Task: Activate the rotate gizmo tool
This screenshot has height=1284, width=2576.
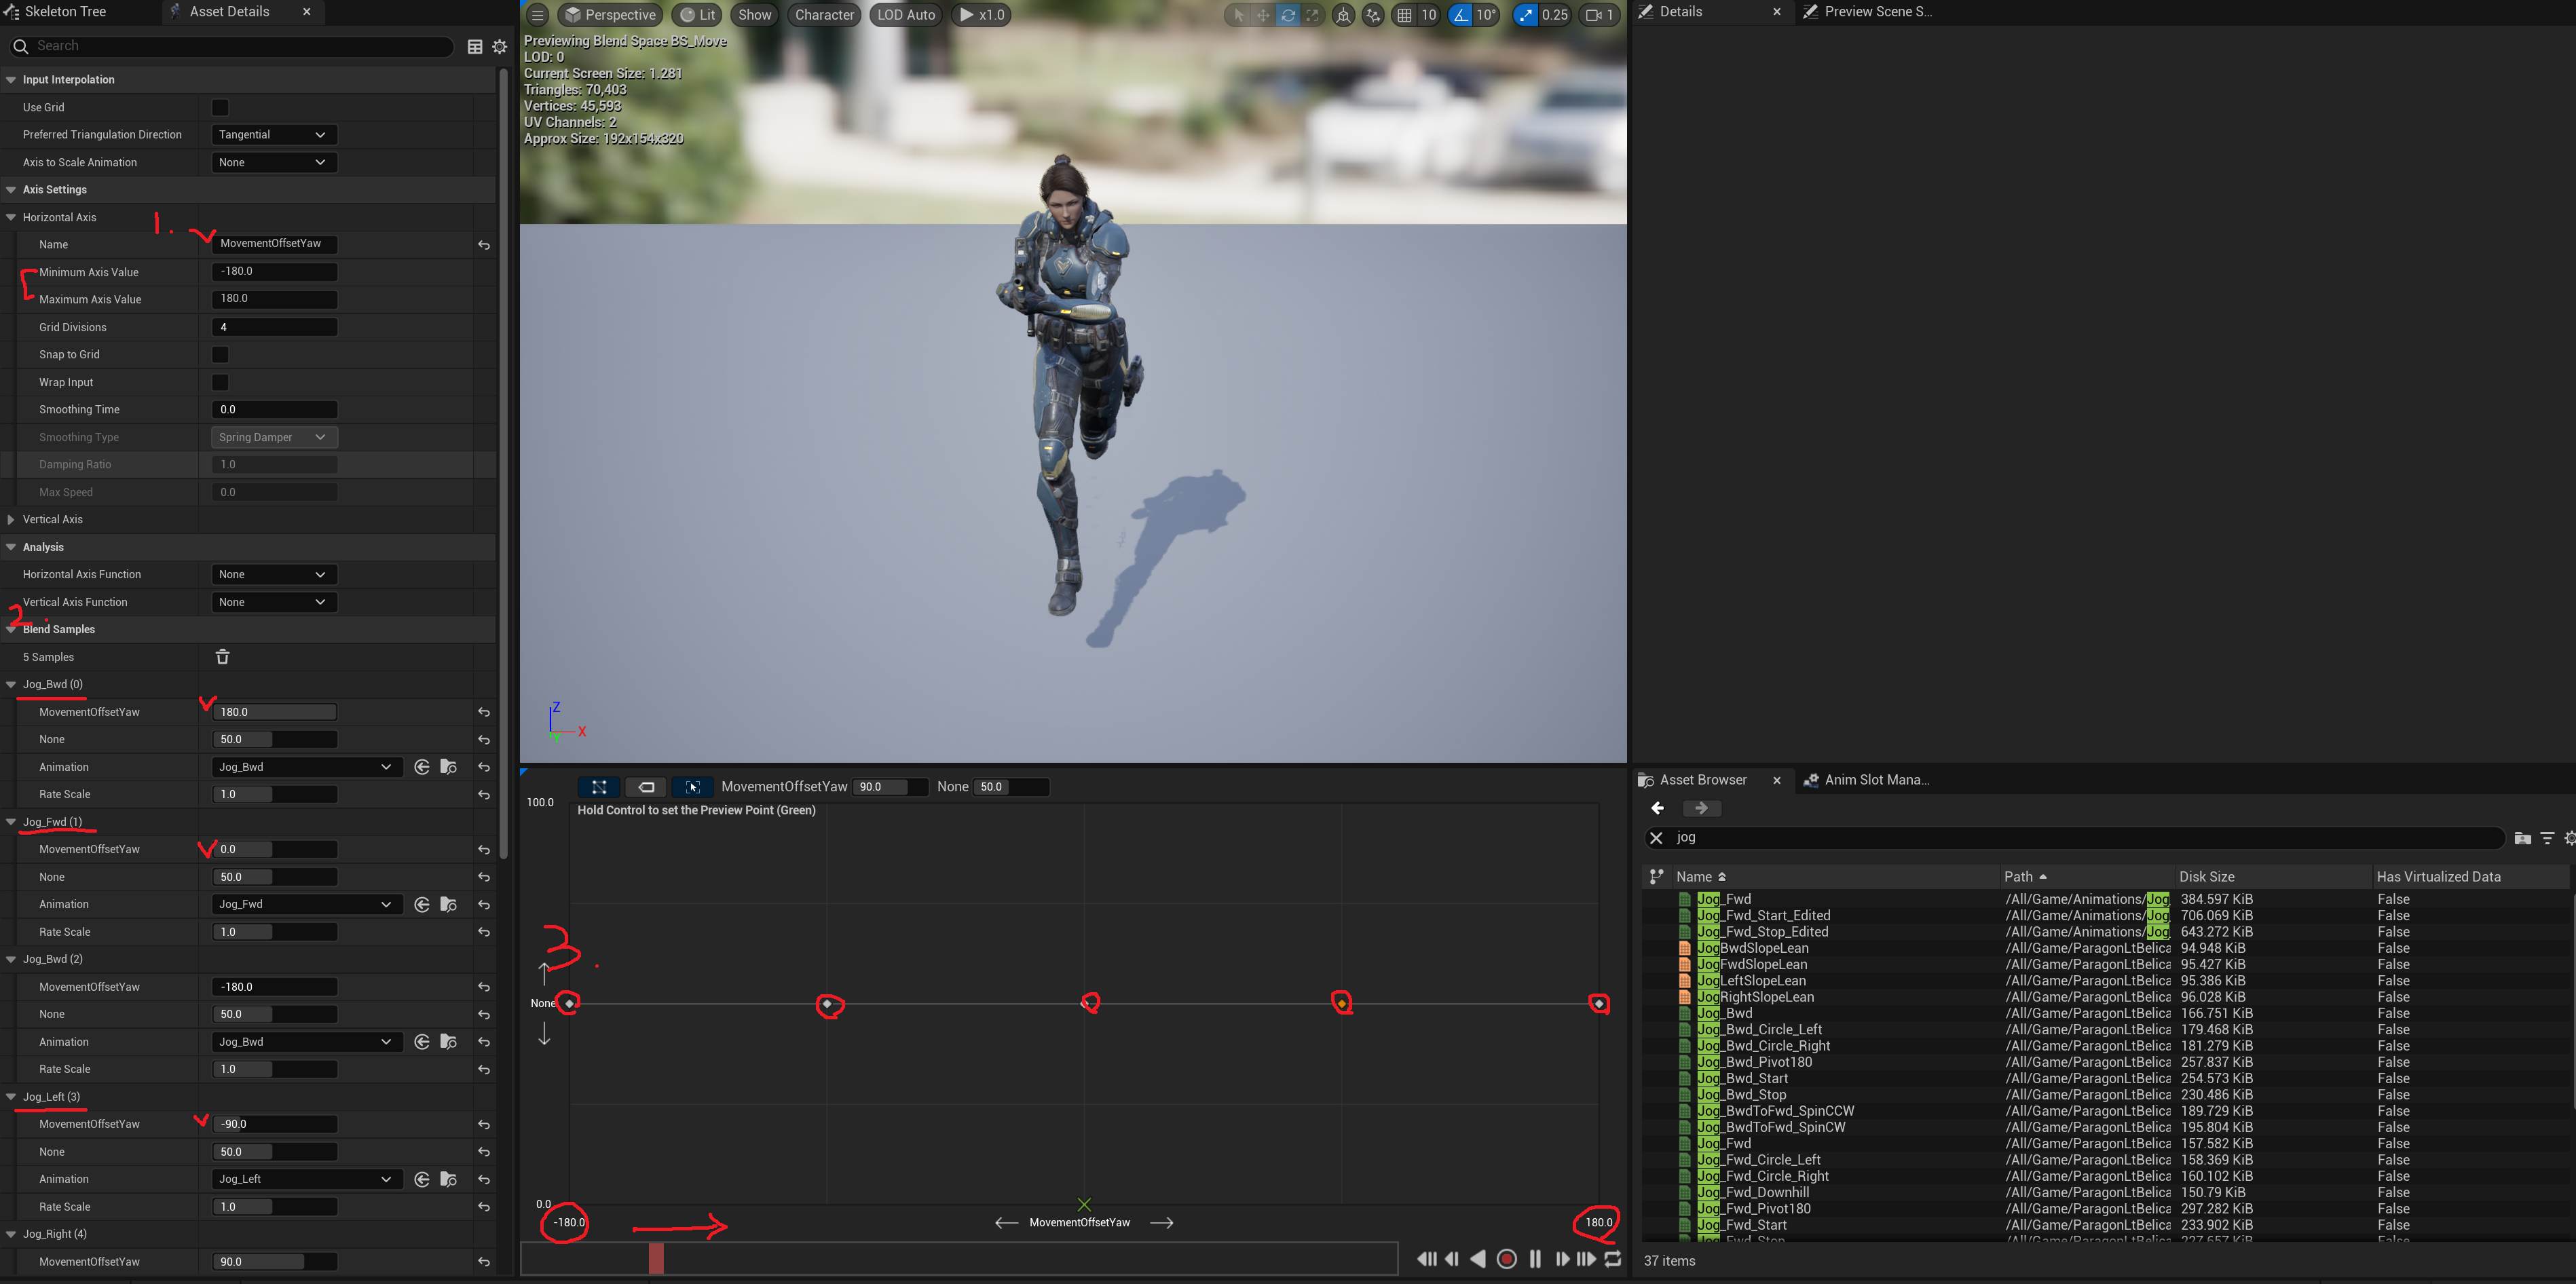Action: coord(1288,15)
